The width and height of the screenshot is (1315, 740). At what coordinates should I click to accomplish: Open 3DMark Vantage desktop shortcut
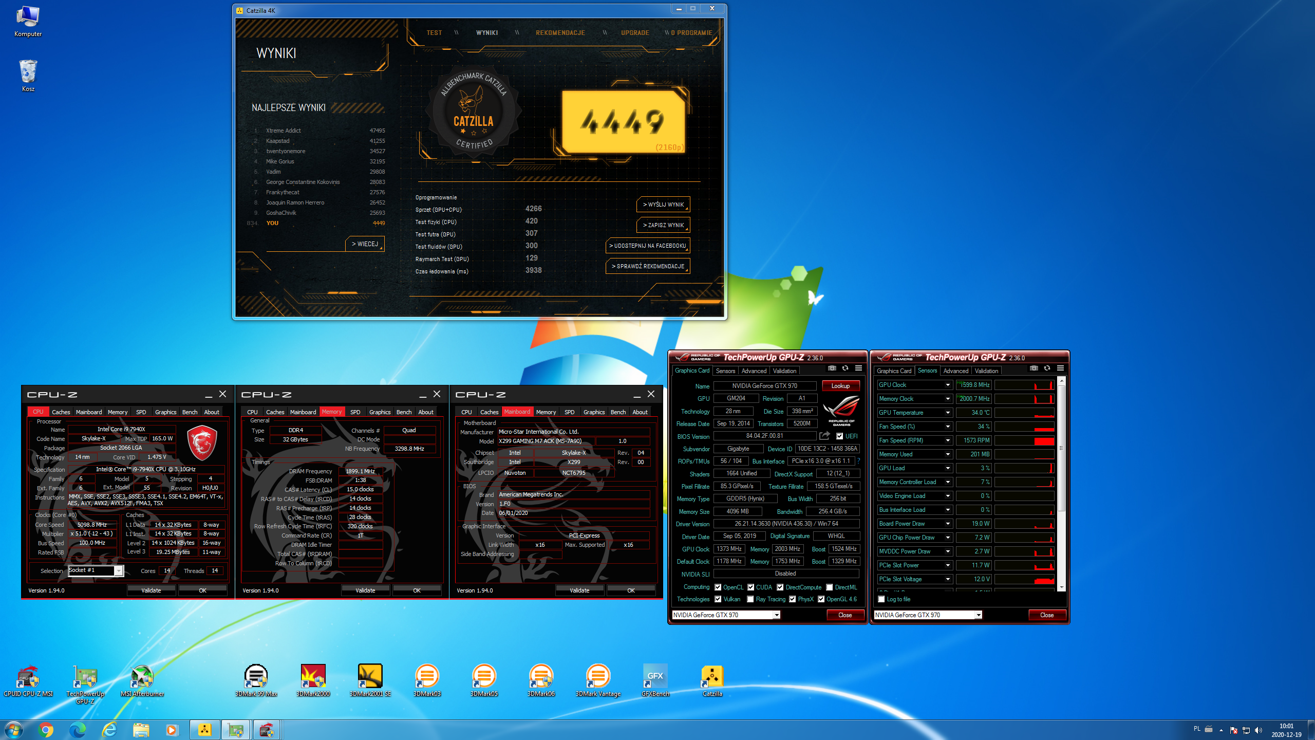[598, 681]
